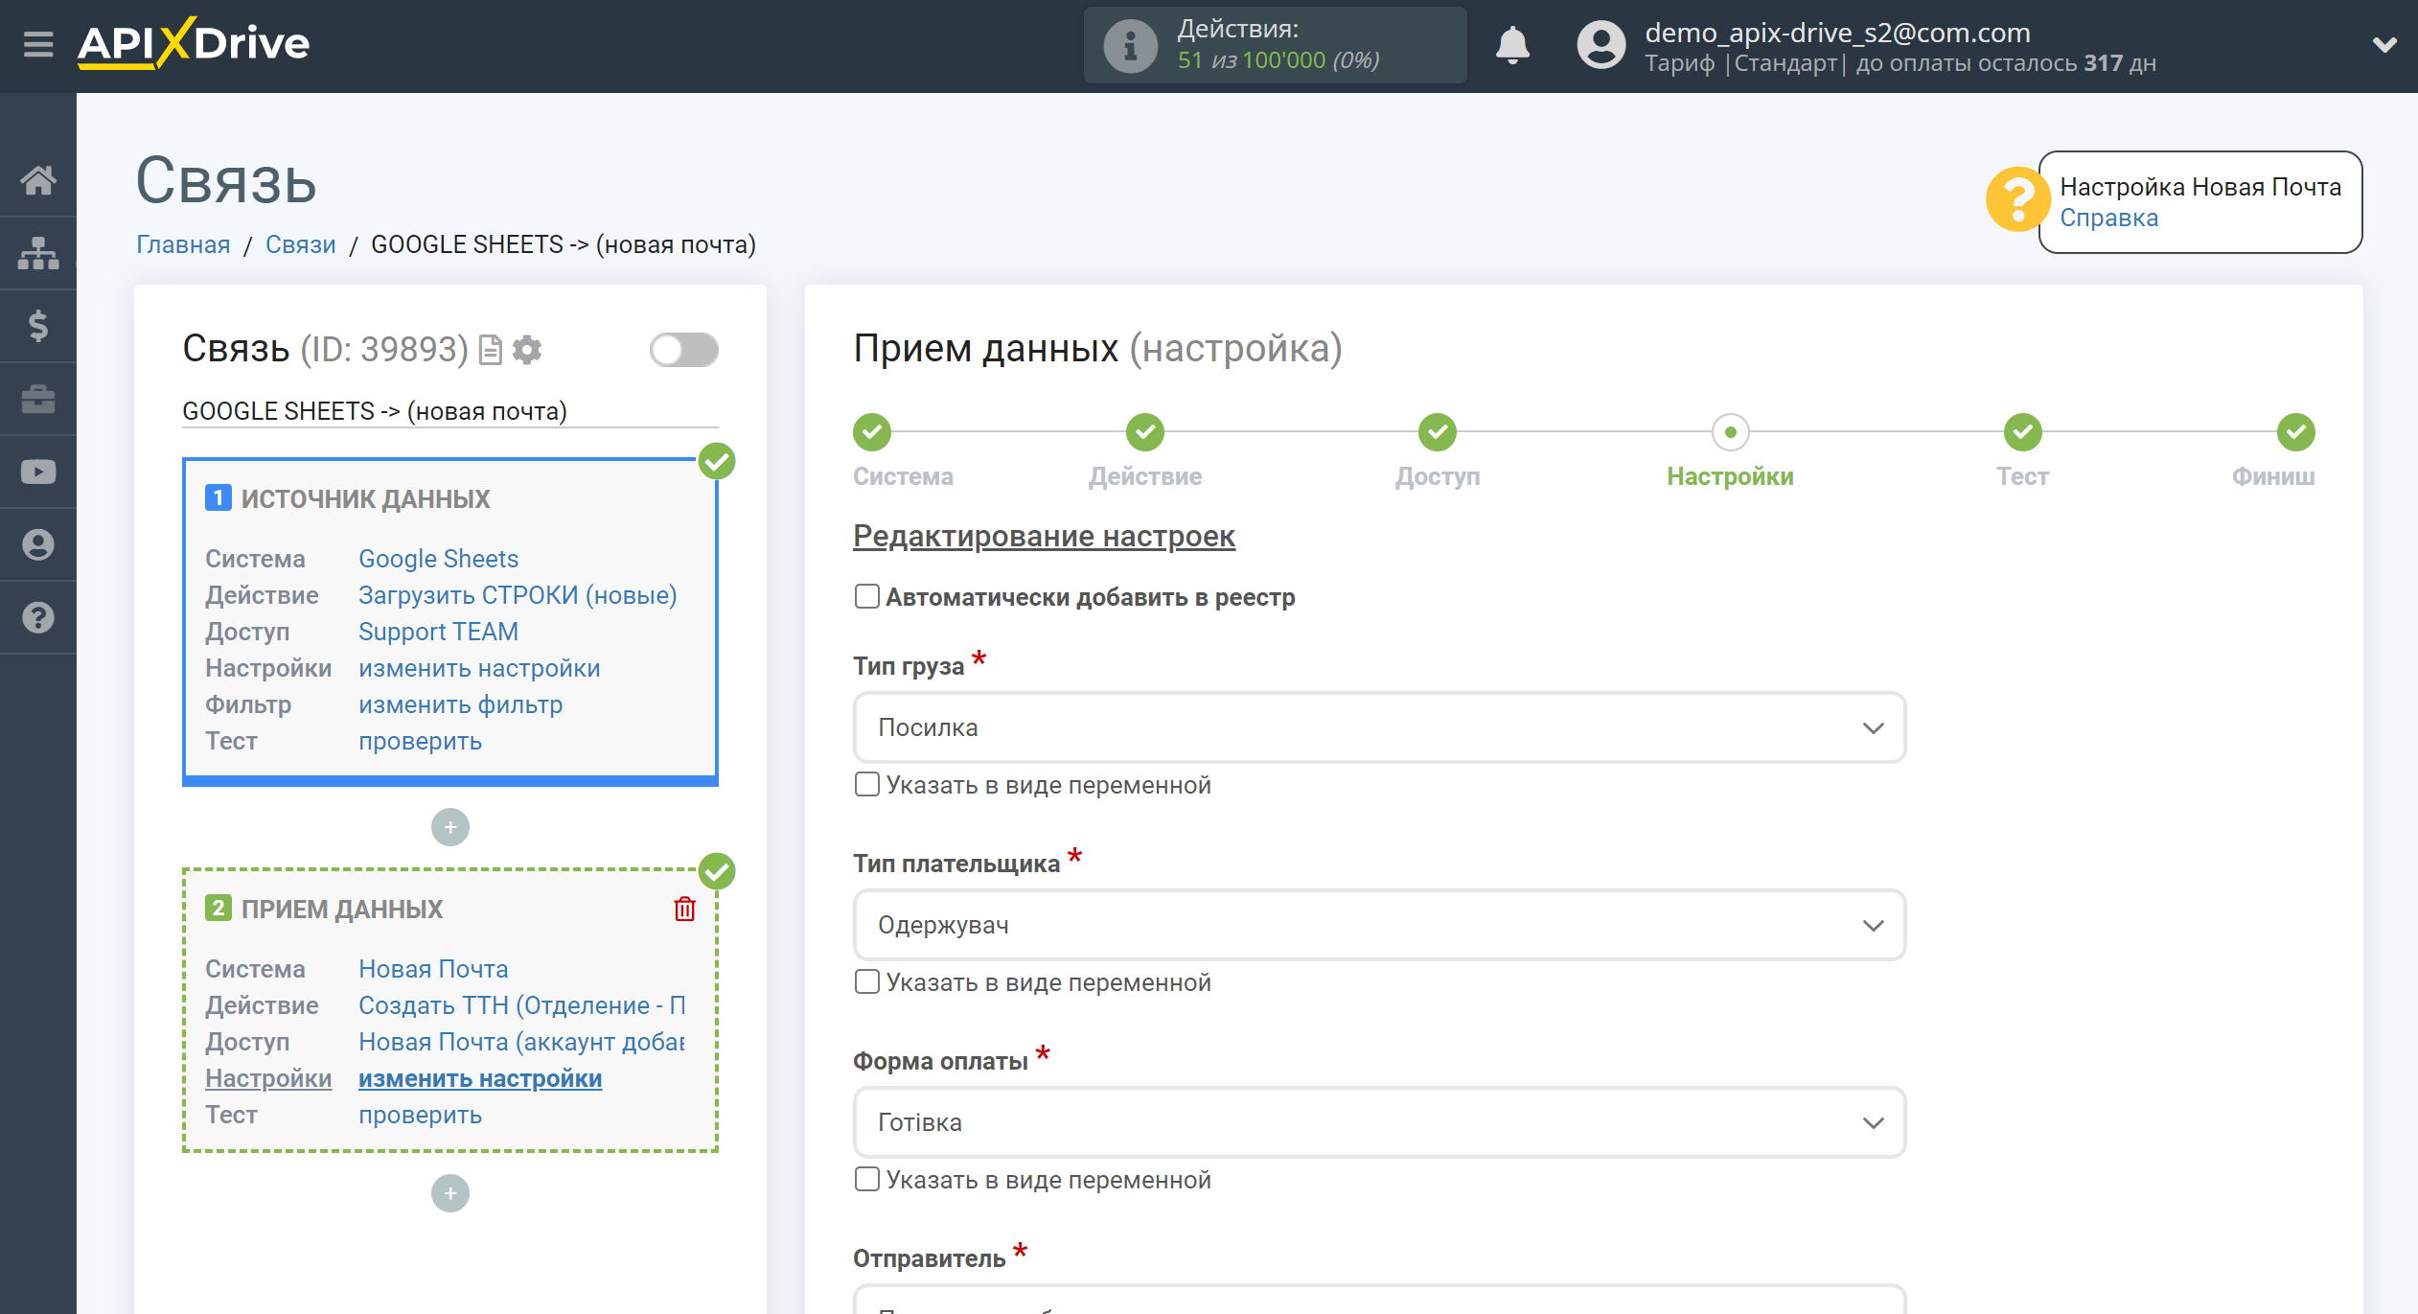The width and height of the screenshot is (2418, 1314).
Task: Open profile icon in sidebar
Action: (x=38, y=544)
